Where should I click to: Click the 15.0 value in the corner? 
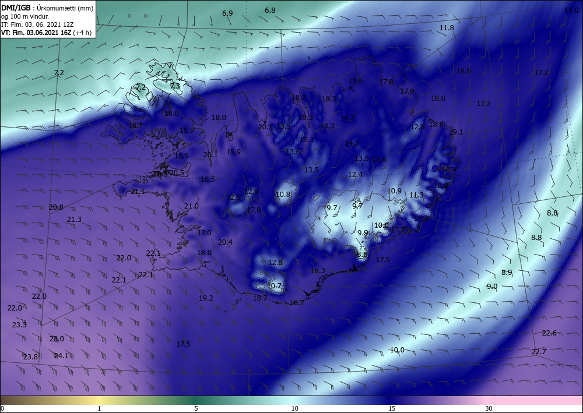point(571,10)
